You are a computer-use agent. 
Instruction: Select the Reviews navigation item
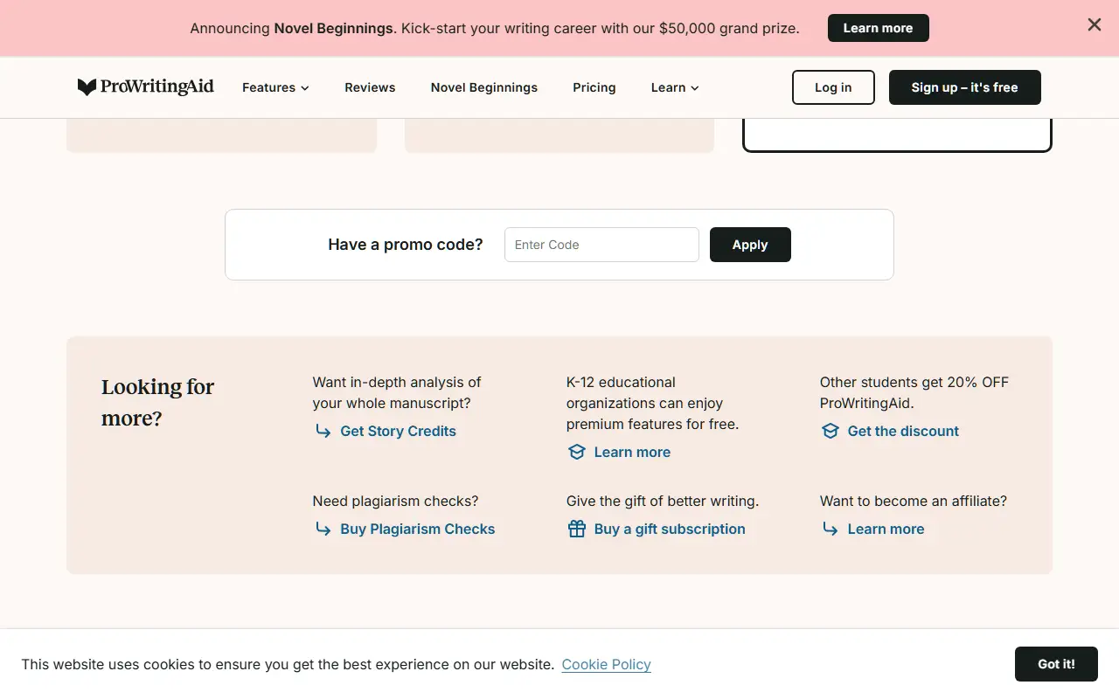pos(370,87)
